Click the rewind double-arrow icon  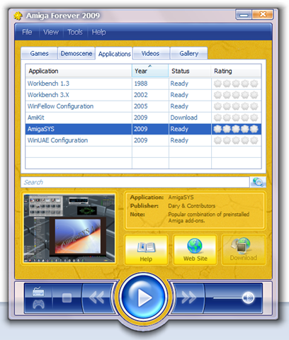tap(96, 297)
